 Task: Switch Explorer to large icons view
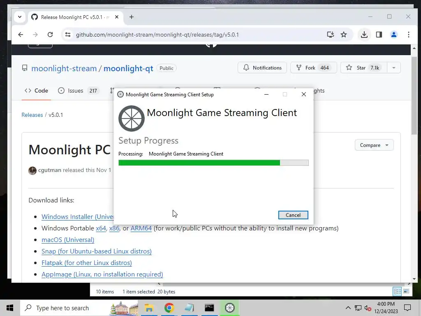[406, 291]
